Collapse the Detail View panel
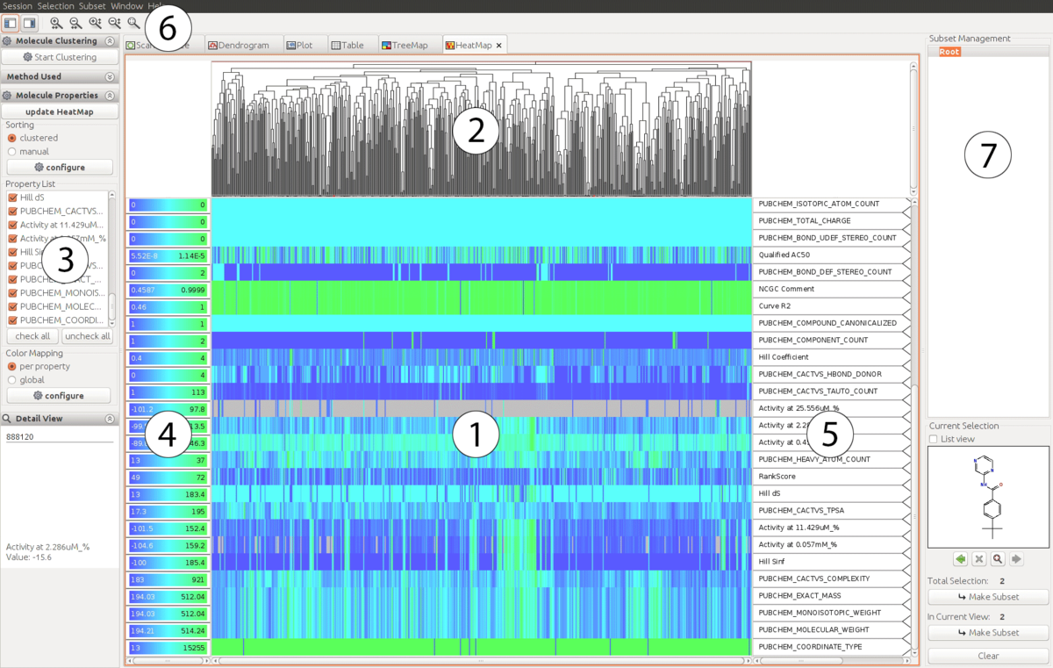The image size is (1053, 668). coord(110,420)
